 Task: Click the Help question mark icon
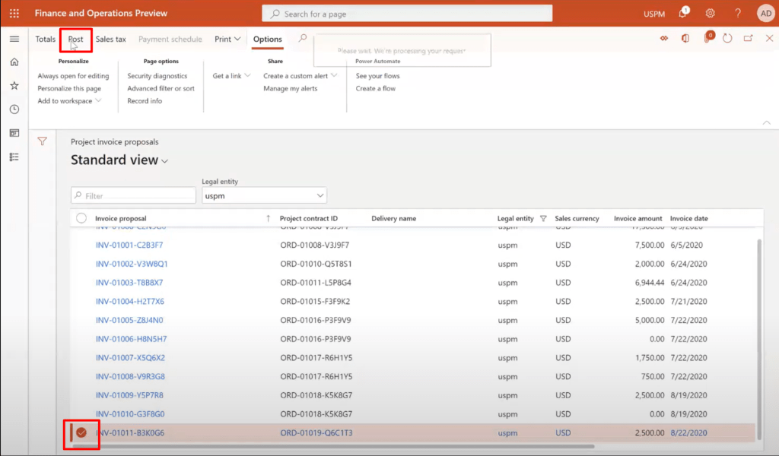(x=737, y=13)
